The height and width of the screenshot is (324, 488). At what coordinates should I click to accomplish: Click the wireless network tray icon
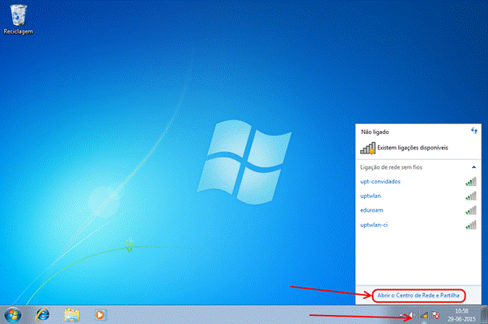click(x=424, y=314)
